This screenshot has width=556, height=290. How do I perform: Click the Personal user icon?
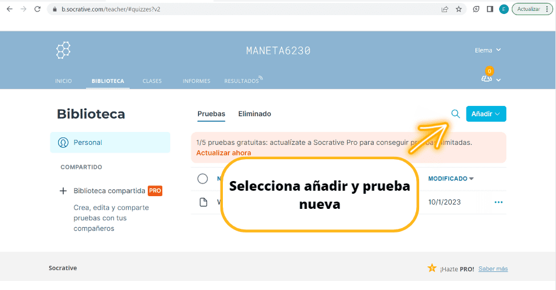(63, 142)
